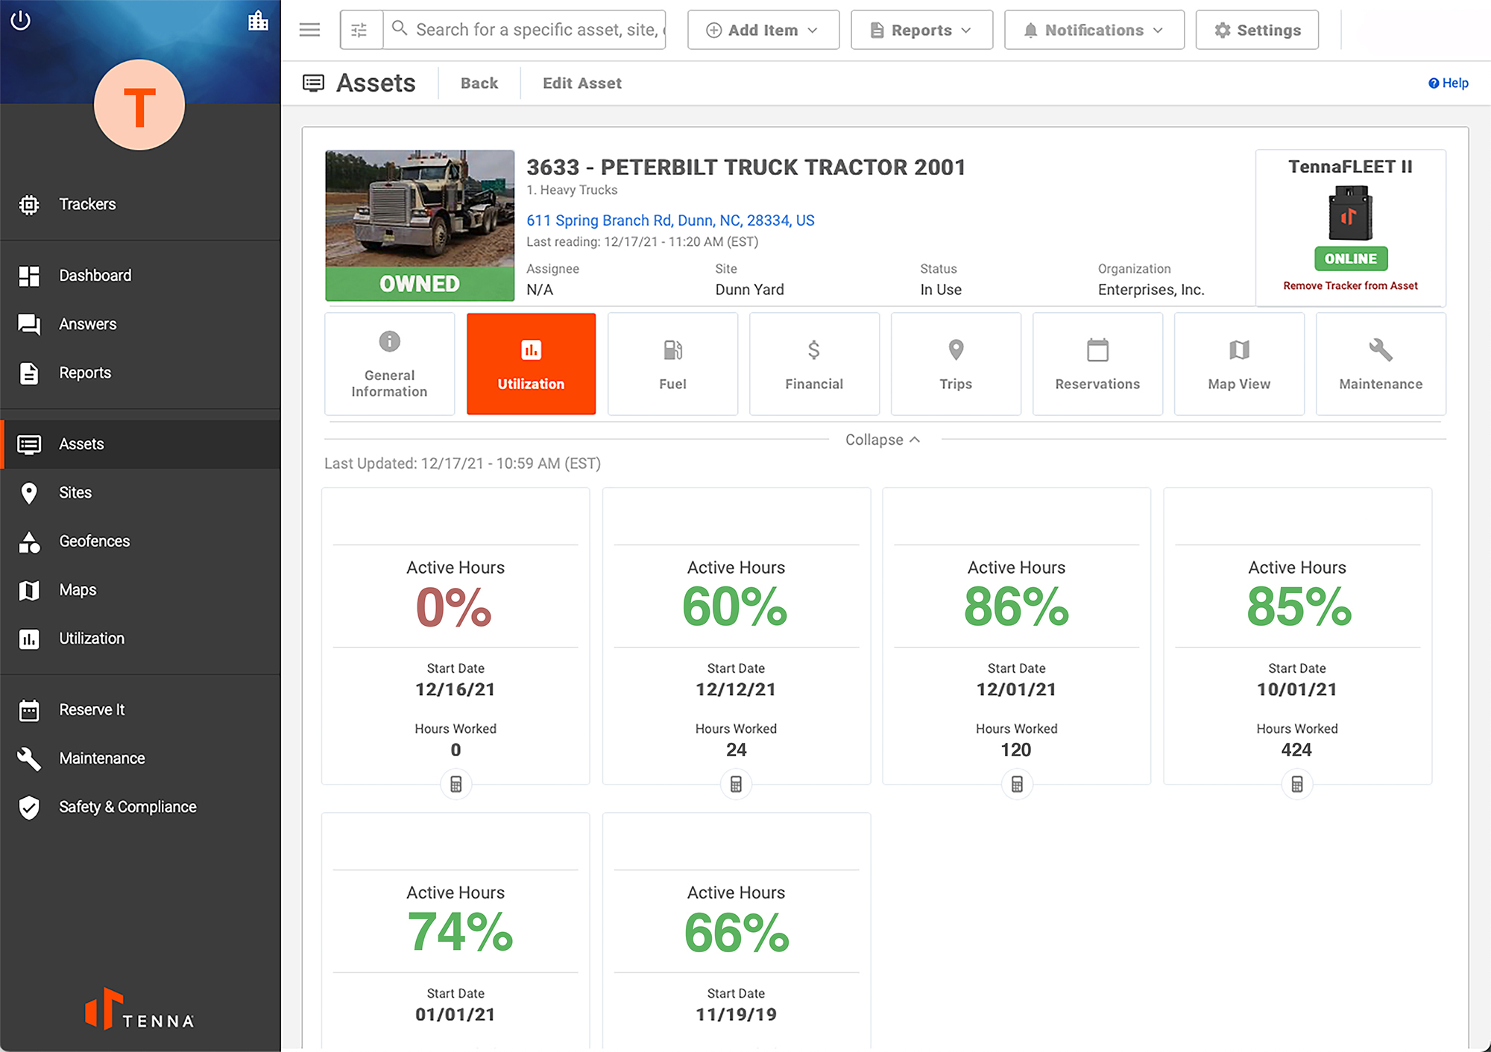Open the Trips tab
1491x1052 pixels.
coord(954,362)
